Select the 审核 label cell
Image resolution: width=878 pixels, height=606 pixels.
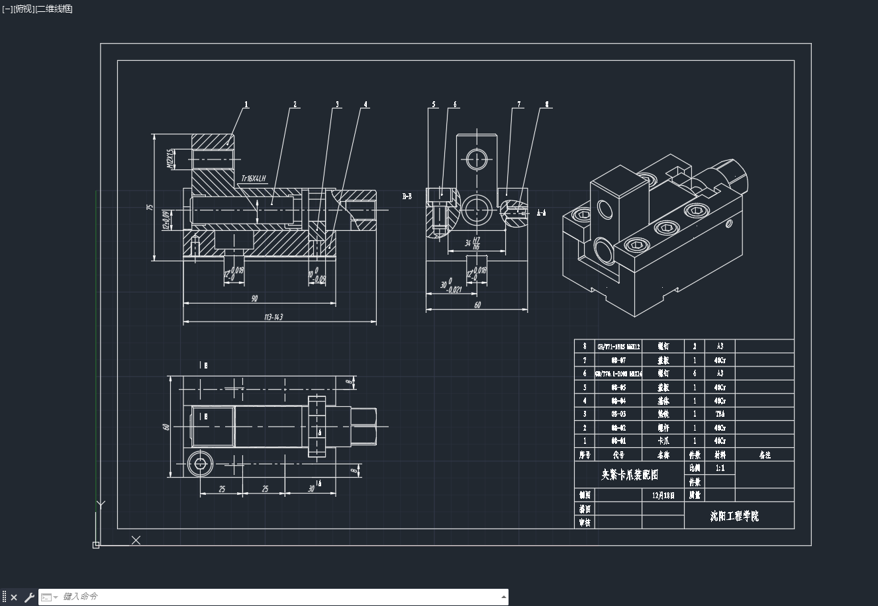(585, 523)
